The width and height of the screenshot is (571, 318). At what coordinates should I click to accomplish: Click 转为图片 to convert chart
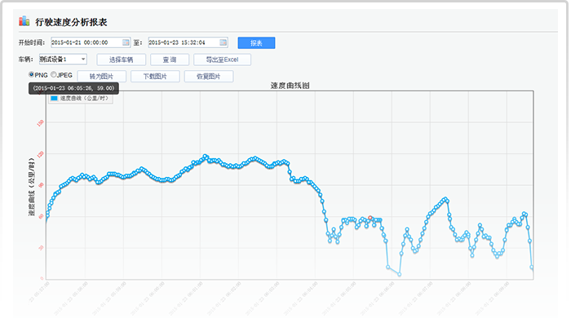(102, 77)
